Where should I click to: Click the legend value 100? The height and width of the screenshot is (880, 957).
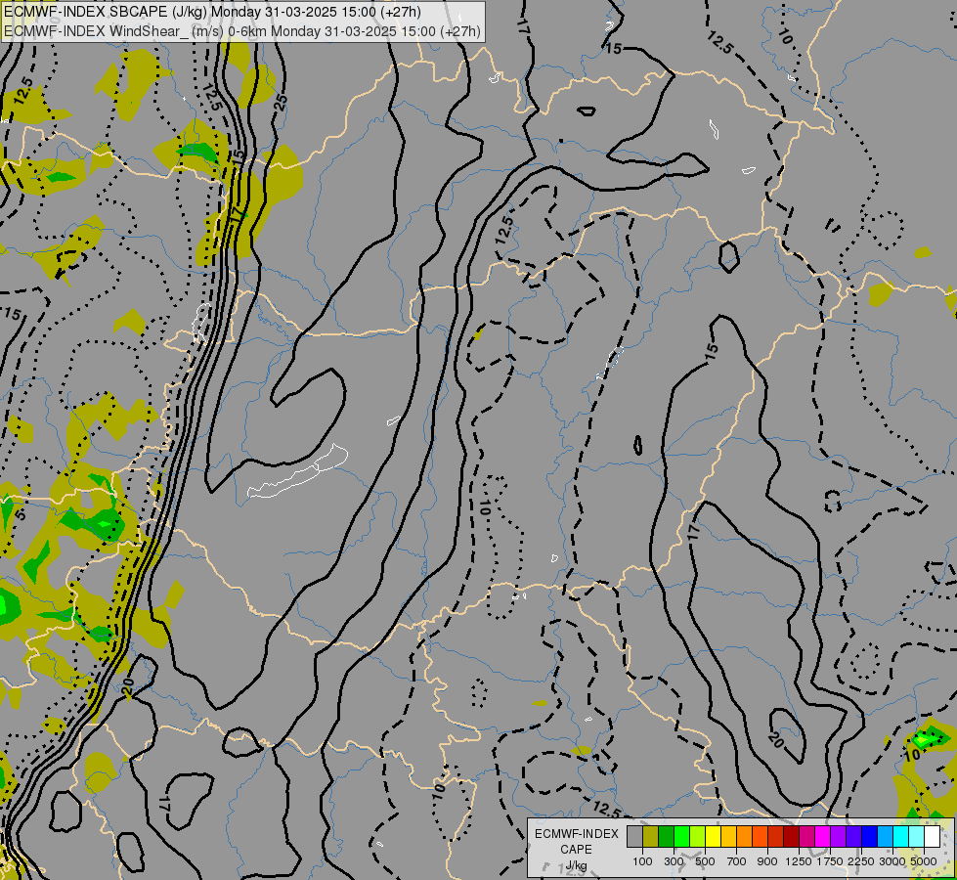(642, 861)
